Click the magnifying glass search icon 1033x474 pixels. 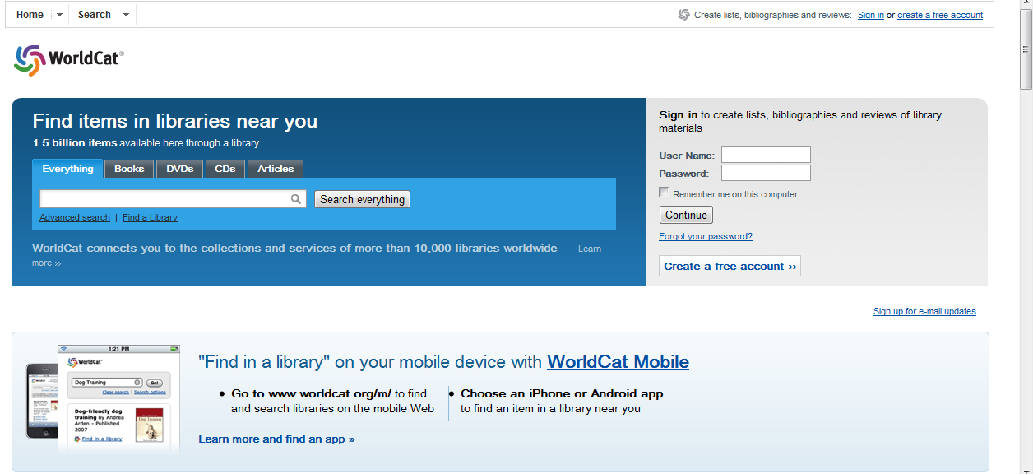tap(296, 199)
